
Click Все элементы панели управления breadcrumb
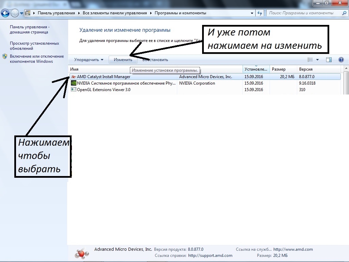[x=115, y=13]
